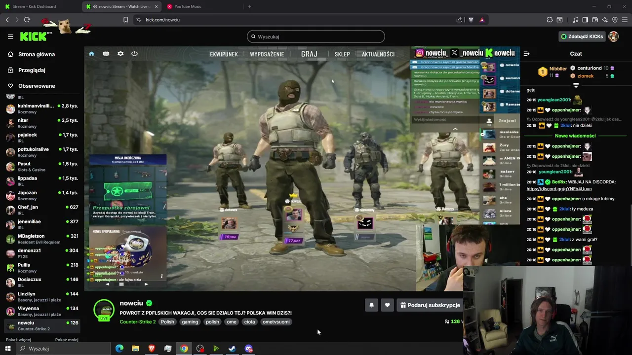
Task: Click centuriond on the chat leaderboard
Action: 589,68
